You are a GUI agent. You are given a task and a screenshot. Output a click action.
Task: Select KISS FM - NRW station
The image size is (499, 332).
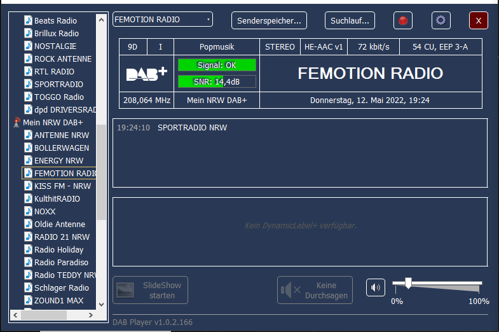pos(62,186)
